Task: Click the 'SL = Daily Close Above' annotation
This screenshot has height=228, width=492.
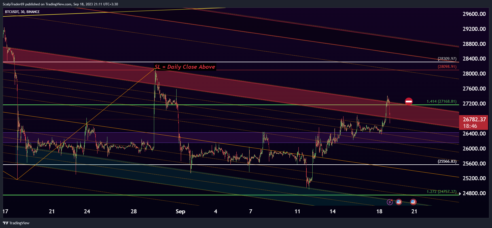Action: (x=185, y=67)
